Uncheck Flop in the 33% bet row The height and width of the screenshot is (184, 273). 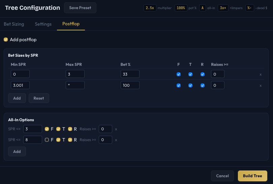point(179,74)
